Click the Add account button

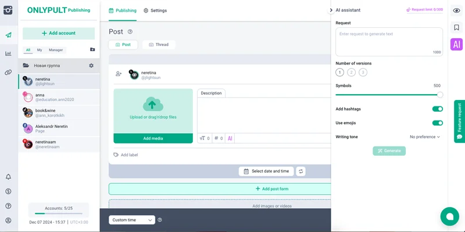click(59, 33)
